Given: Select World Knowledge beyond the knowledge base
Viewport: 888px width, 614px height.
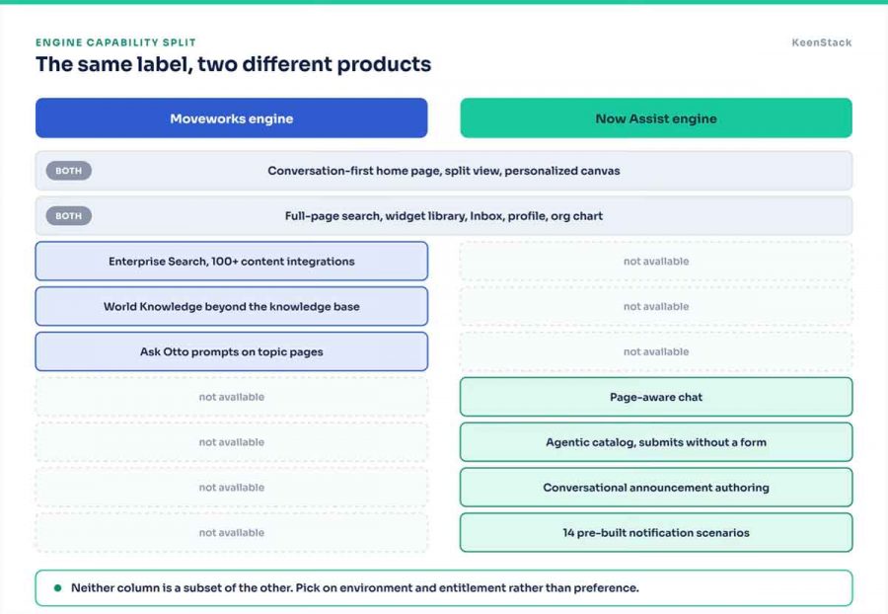Looking at the screenshot, I should click(x=231, y=306).
